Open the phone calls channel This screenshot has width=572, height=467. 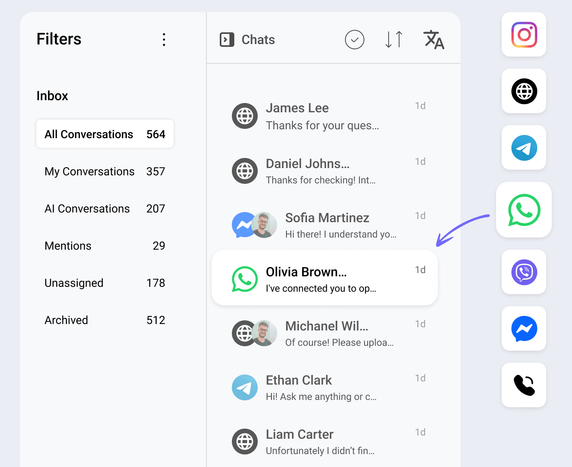[x=524, y=385]
